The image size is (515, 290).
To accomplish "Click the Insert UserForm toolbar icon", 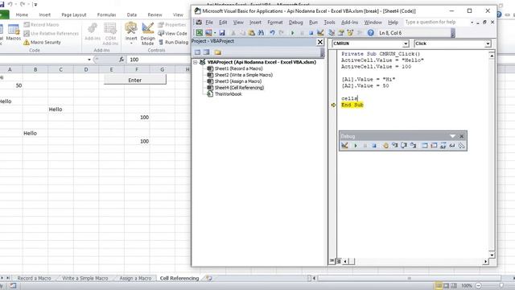I will pos(208,32).
